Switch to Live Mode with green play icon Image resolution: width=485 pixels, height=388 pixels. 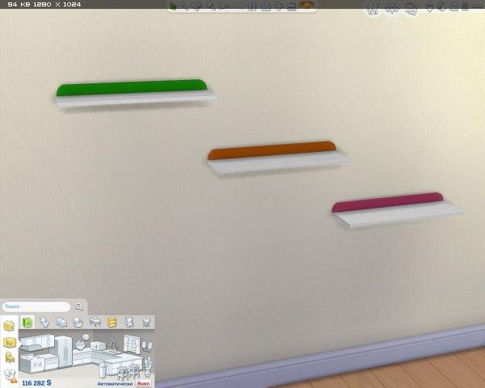(173, 6)
